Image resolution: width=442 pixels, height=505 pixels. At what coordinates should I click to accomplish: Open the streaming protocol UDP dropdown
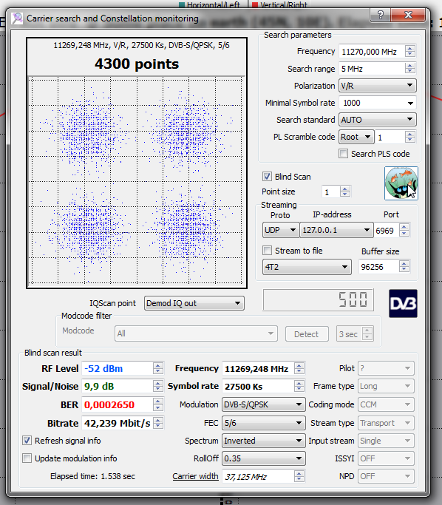[x=281, y=230]
